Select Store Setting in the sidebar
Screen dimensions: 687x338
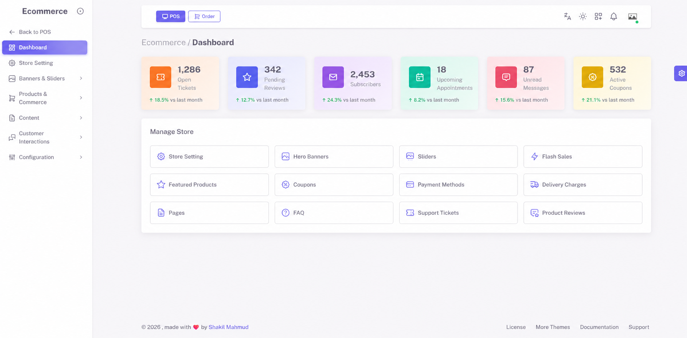[45, 63]
